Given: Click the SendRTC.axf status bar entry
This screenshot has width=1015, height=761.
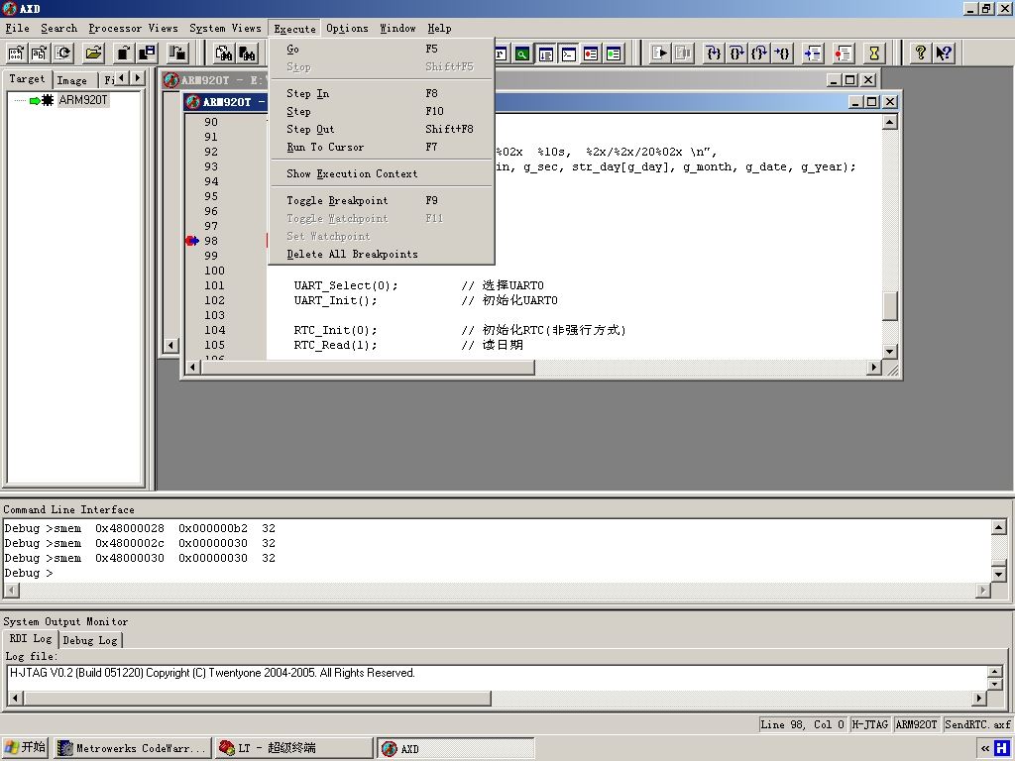Looking at the screenshot, I should [x=977, y=724].
